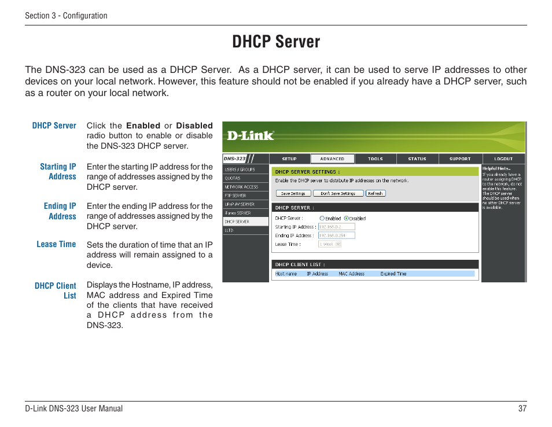Viewport: 552px width, 427px height.
Task: Open the Lease Time dropdown
Action: pyautogui.click(x=329, y=244)
